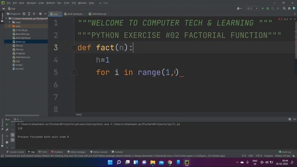Click the green Run button in main toolbar
The image size is (297, 167).
click(x=263, y=8)
